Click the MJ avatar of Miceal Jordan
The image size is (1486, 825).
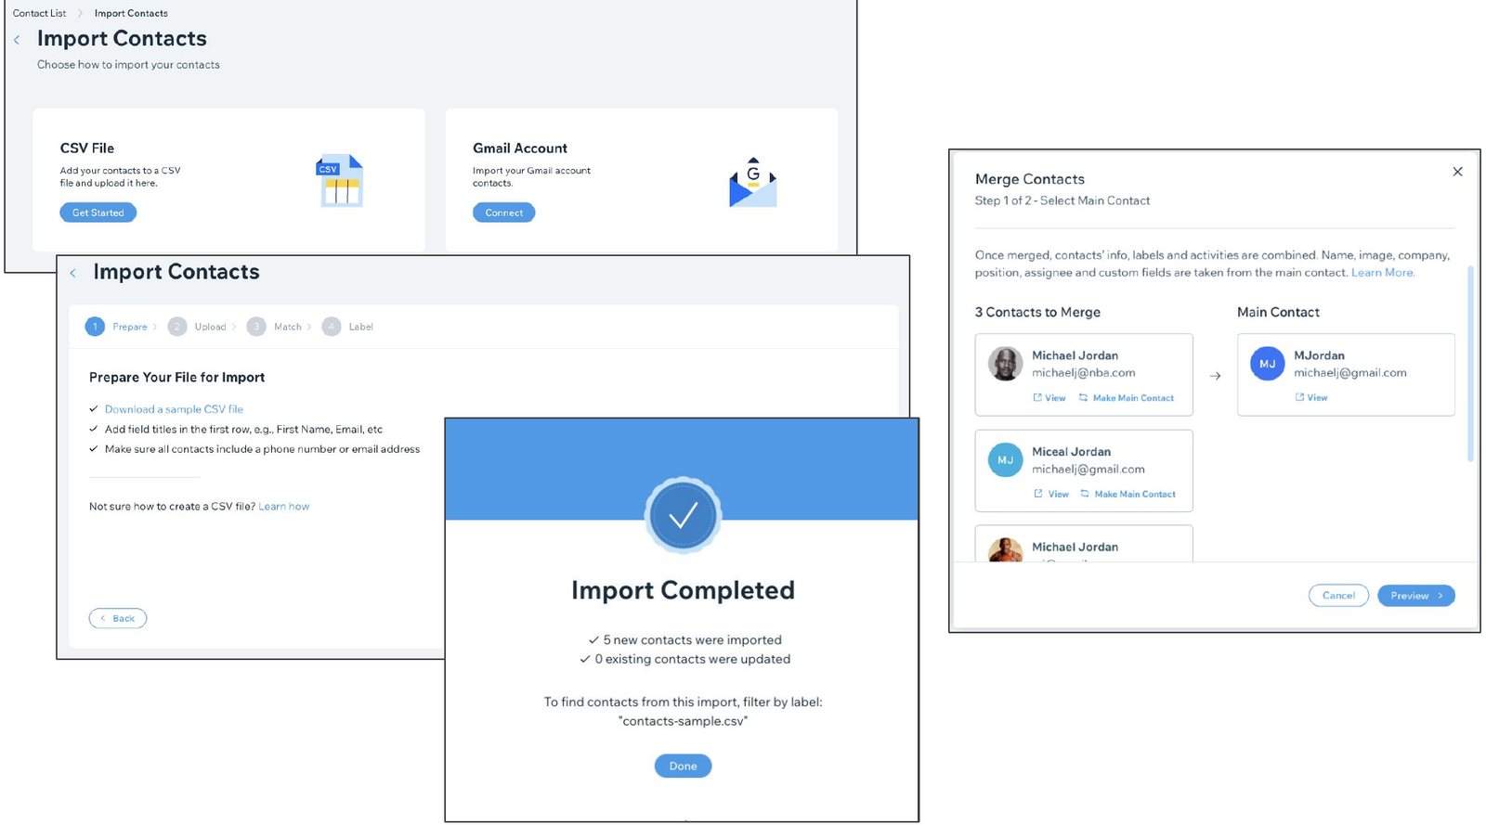click(x=1005, y=460)
